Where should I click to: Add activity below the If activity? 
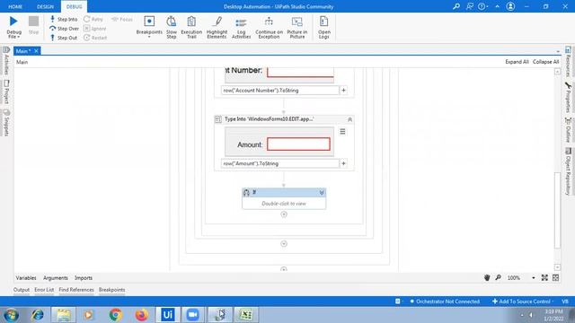284,214
